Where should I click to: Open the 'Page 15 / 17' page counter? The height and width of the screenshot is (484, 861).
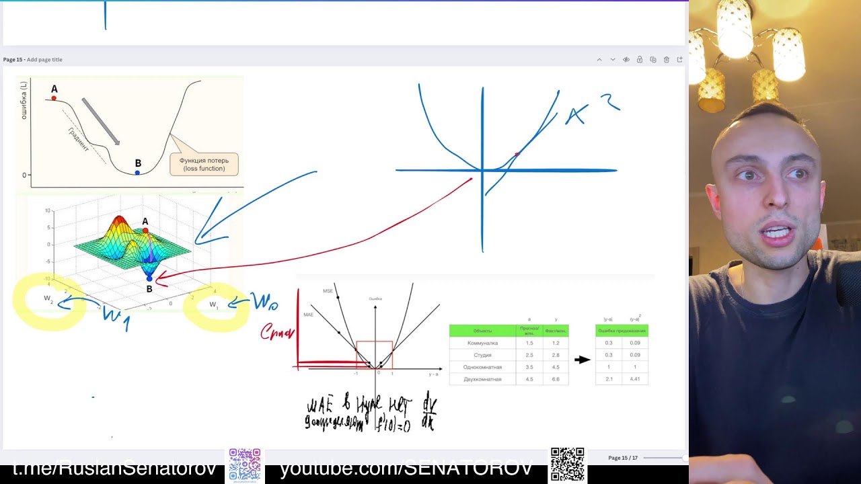click(x=623, y=458)
